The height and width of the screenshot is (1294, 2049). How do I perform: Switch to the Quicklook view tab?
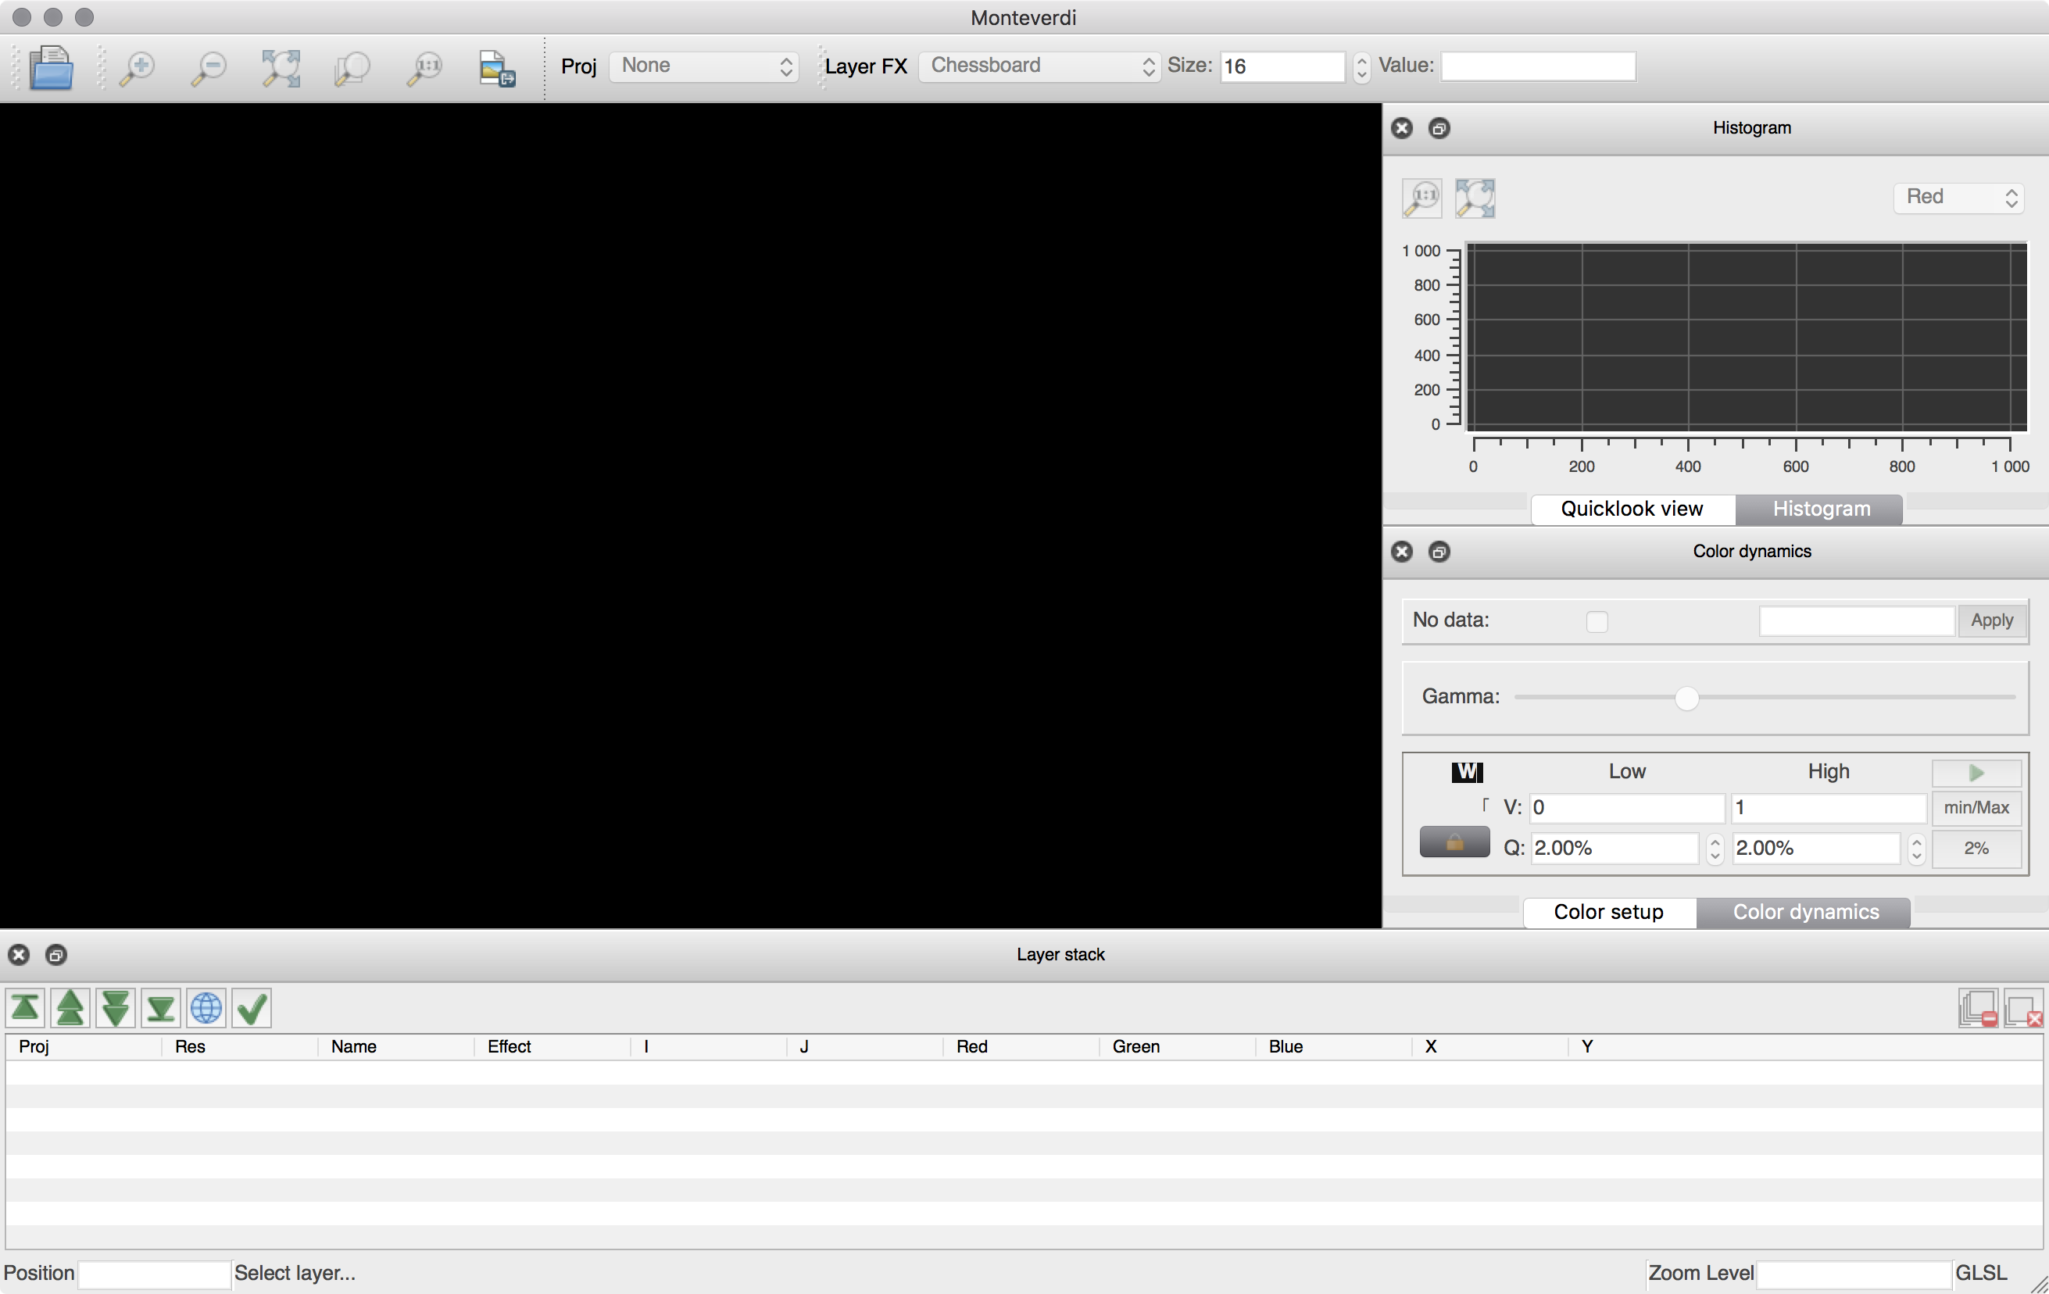(1632, 509)
